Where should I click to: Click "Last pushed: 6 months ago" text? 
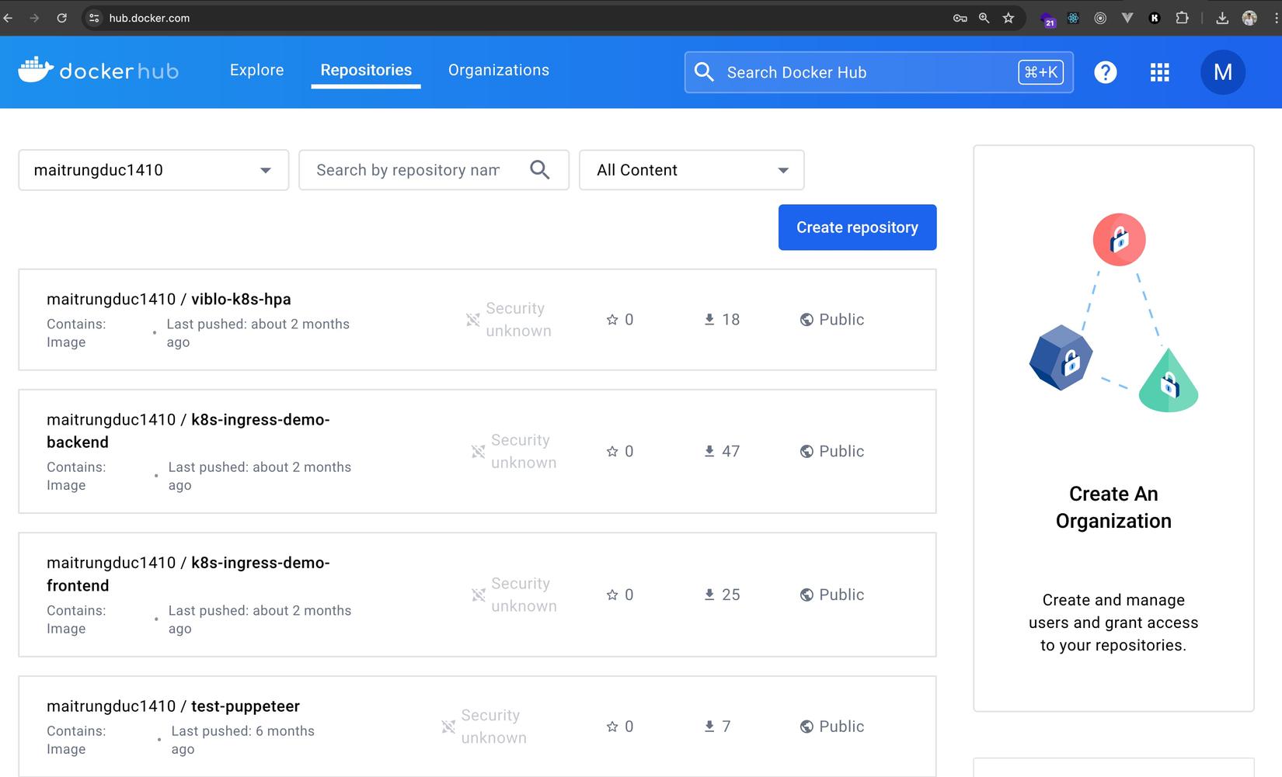point(243,740)
